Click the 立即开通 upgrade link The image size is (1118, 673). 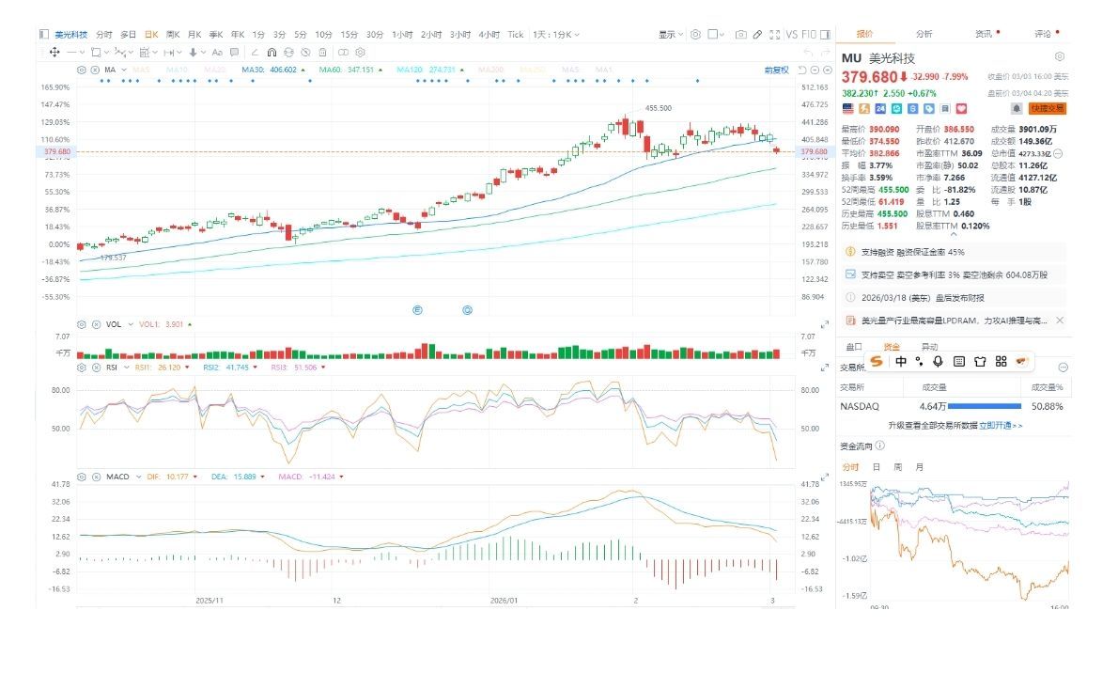click(x=1000, y=426)
